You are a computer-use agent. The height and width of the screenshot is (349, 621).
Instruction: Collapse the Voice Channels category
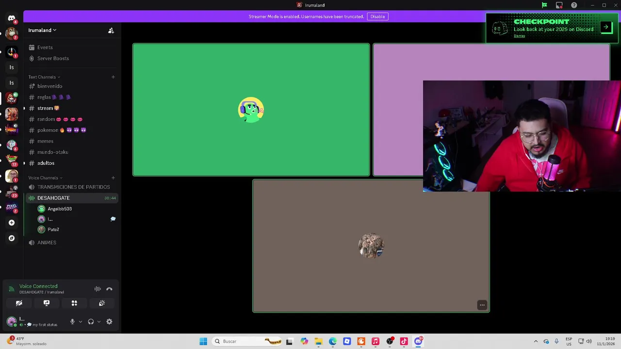pos(46,178)
